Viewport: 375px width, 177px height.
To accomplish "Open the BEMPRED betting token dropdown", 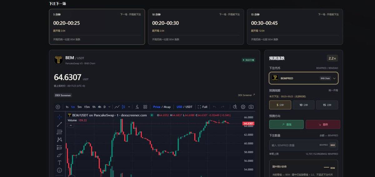I will click(303, 78).
